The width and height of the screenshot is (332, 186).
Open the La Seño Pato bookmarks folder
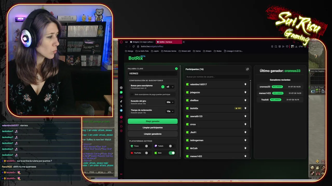click(142, 51)
